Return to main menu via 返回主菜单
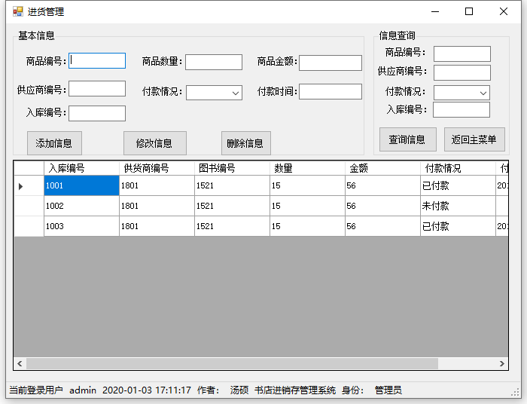527x404 pixels. (474, 139)
